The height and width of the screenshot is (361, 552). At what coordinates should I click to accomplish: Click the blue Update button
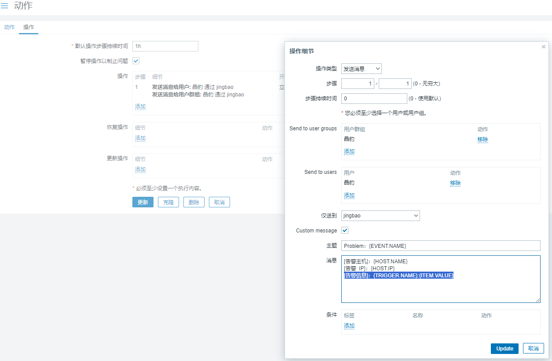(504, 349)
